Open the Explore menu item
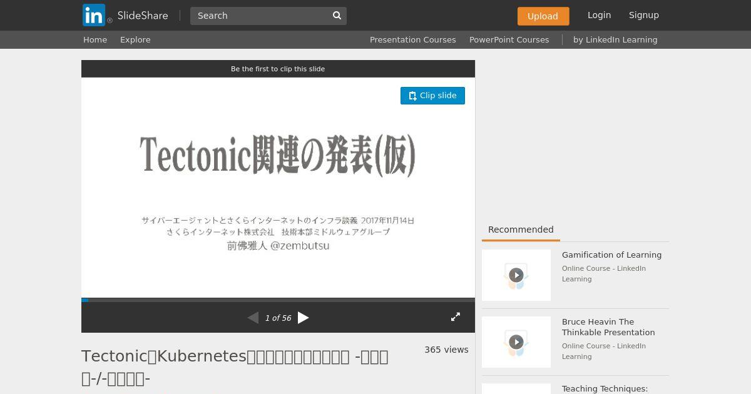This screenshot has width=751, height=394. point(135,39)
